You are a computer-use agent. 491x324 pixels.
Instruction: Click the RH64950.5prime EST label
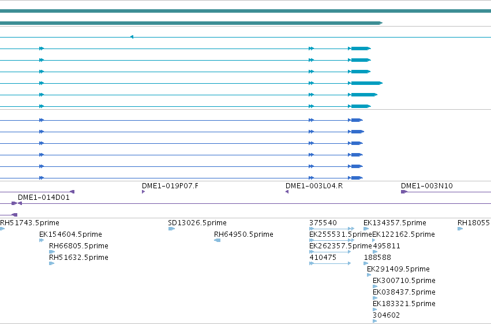click(x=243, y=234)
